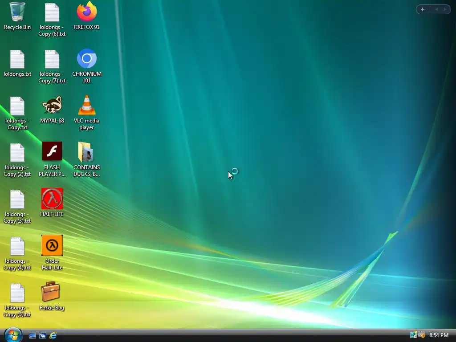Click Switch between windows in Quick Launch
456x342 pixels.
point(43,336)
